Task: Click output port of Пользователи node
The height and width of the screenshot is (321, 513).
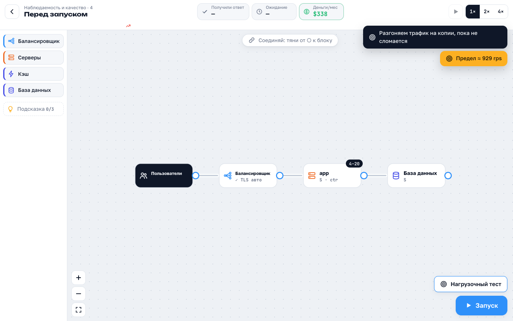Action: click(196, 175)
